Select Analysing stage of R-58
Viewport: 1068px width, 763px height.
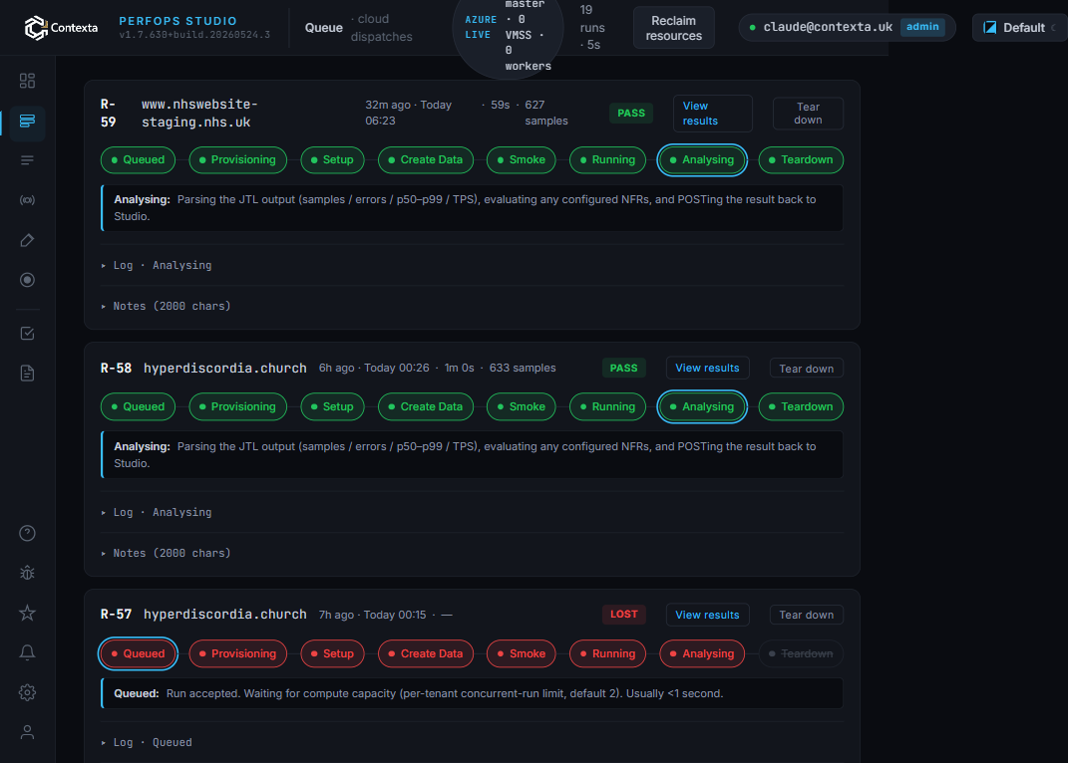[x=702, y=407]
